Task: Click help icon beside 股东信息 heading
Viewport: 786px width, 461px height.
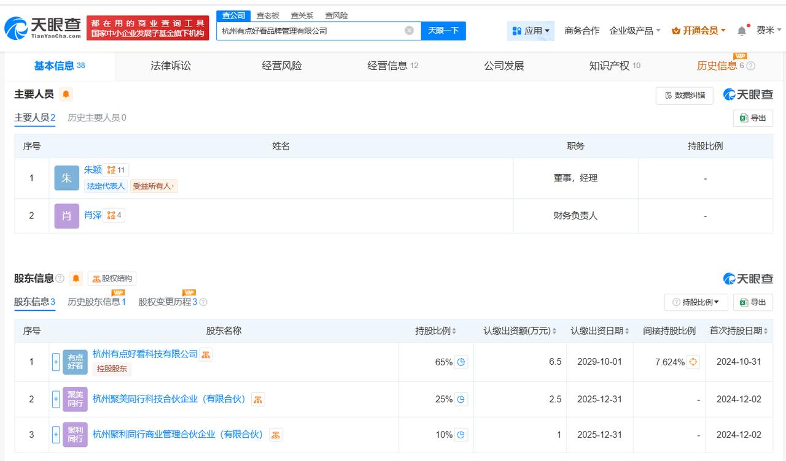Action: point(60,279)
